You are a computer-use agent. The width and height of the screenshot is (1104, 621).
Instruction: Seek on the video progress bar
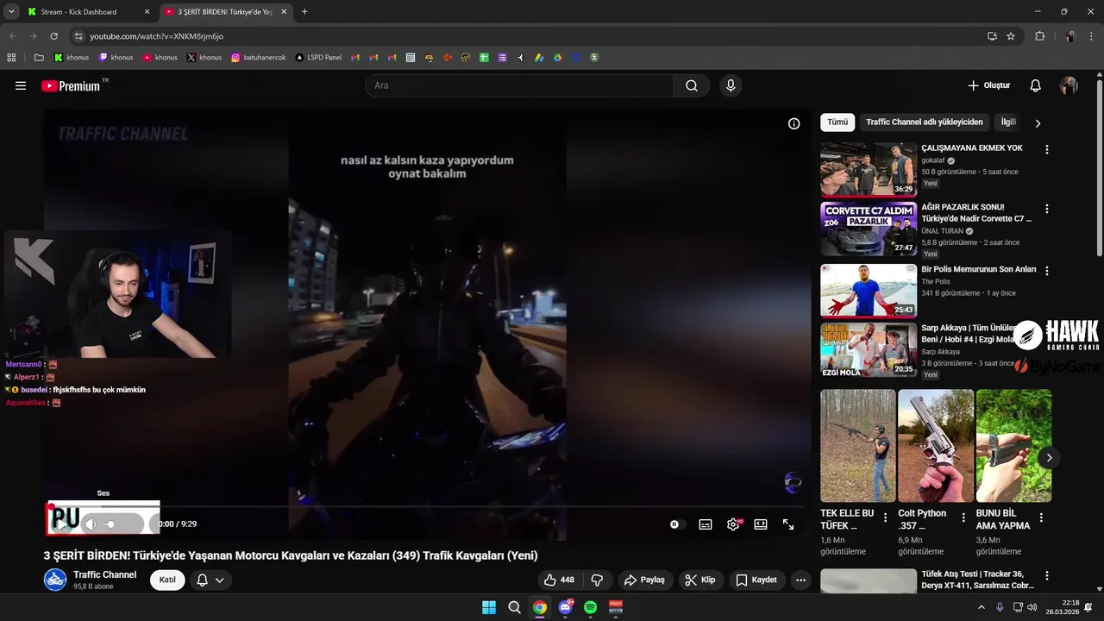click(427, 506)
